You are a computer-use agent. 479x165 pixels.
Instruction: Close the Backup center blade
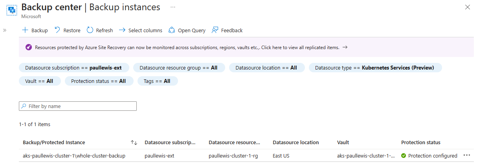point(467,7)
